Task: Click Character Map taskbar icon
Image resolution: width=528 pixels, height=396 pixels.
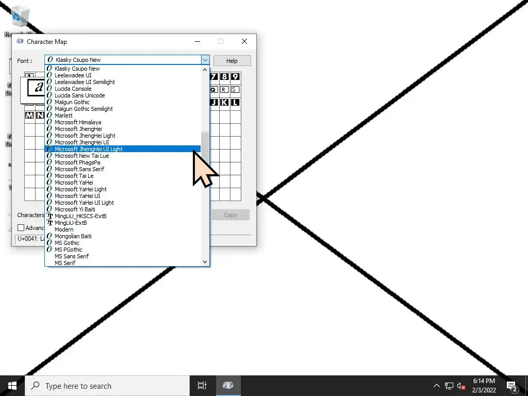Action: pyautogui.click(x=228, y=386)
